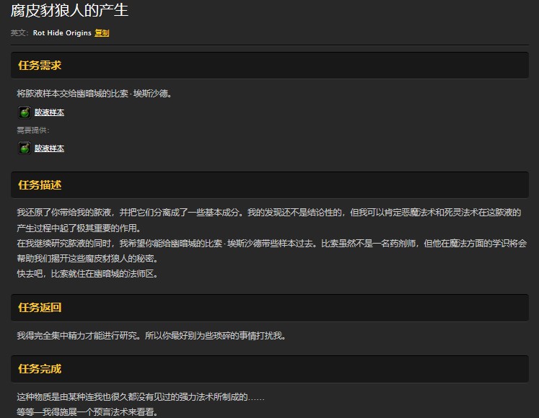Click the 需要提供 label
539x418 pixels.
point(33,130)
